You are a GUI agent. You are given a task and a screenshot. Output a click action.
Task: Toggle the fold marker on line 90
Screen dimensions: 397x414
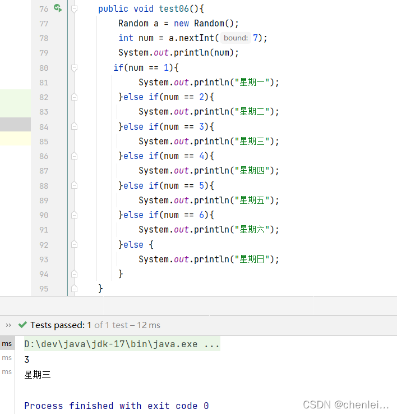75,215
